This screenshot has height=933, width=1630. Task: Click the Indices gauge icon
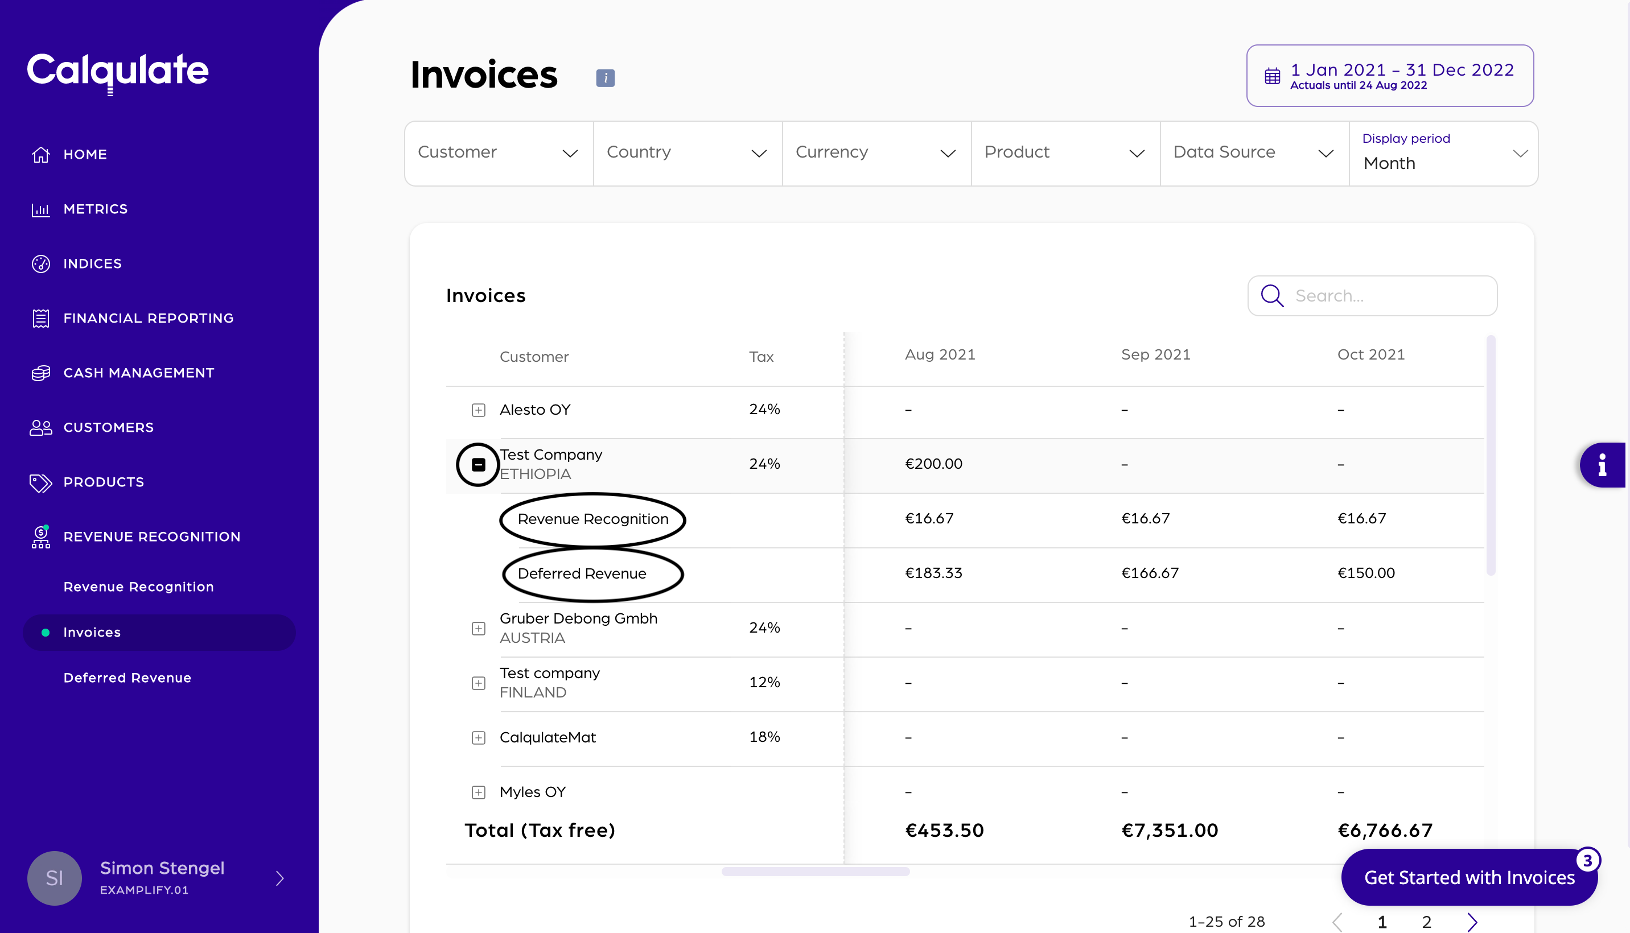point(40,264)
